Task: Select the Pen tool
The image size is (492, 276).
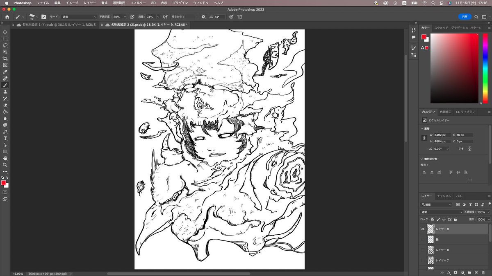Action: tap(5, 132)
